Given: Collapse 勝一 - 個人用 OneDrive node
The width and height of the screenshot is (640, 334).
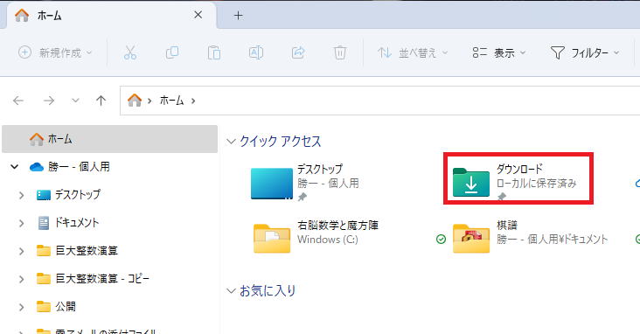Looking at the screenshot, I should (x=15, y=167).
